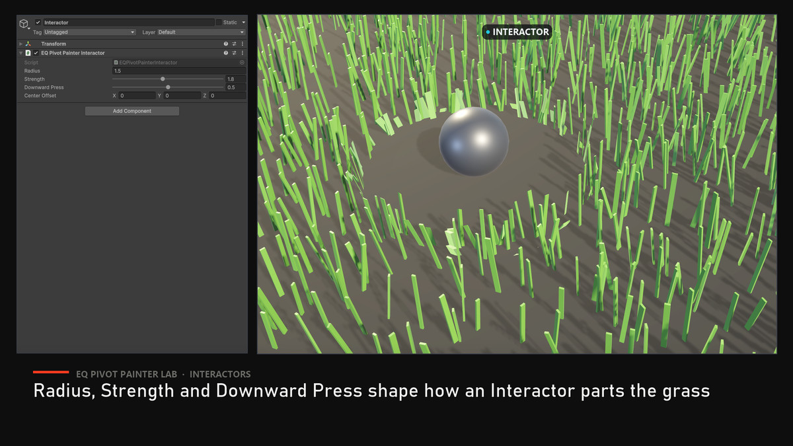Image resolution: width=793 pixels, height=446 pixels.
Task: Open help for EQ Pivot Painter Interactor
Action: click(226, 53)
